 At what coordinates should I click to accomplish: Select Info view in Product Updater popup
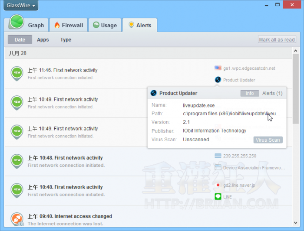pyautogui.click(x=249, y=93)
